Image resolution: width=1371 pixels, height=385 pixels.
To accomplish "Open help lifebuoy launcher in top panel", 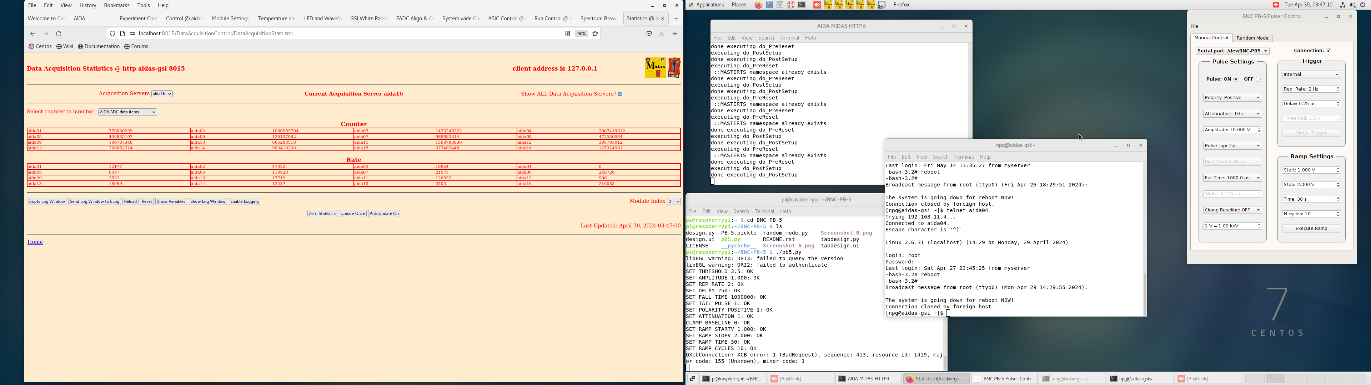I will [x=790, y=5].
